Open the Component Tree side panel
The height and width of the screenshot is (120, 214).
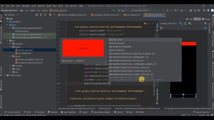(x=157, y=96)
